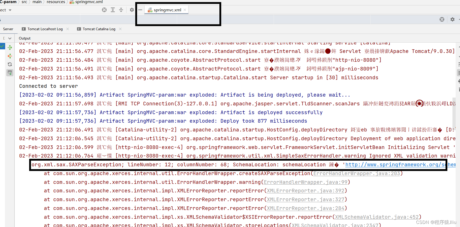This screenshot has width=460, height=227.
Task: Open the springframework.org schema link
Action: [x=400, y=165]
